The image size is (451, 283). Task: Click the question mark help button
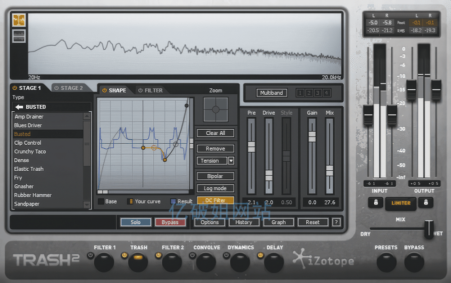(336, 222)
